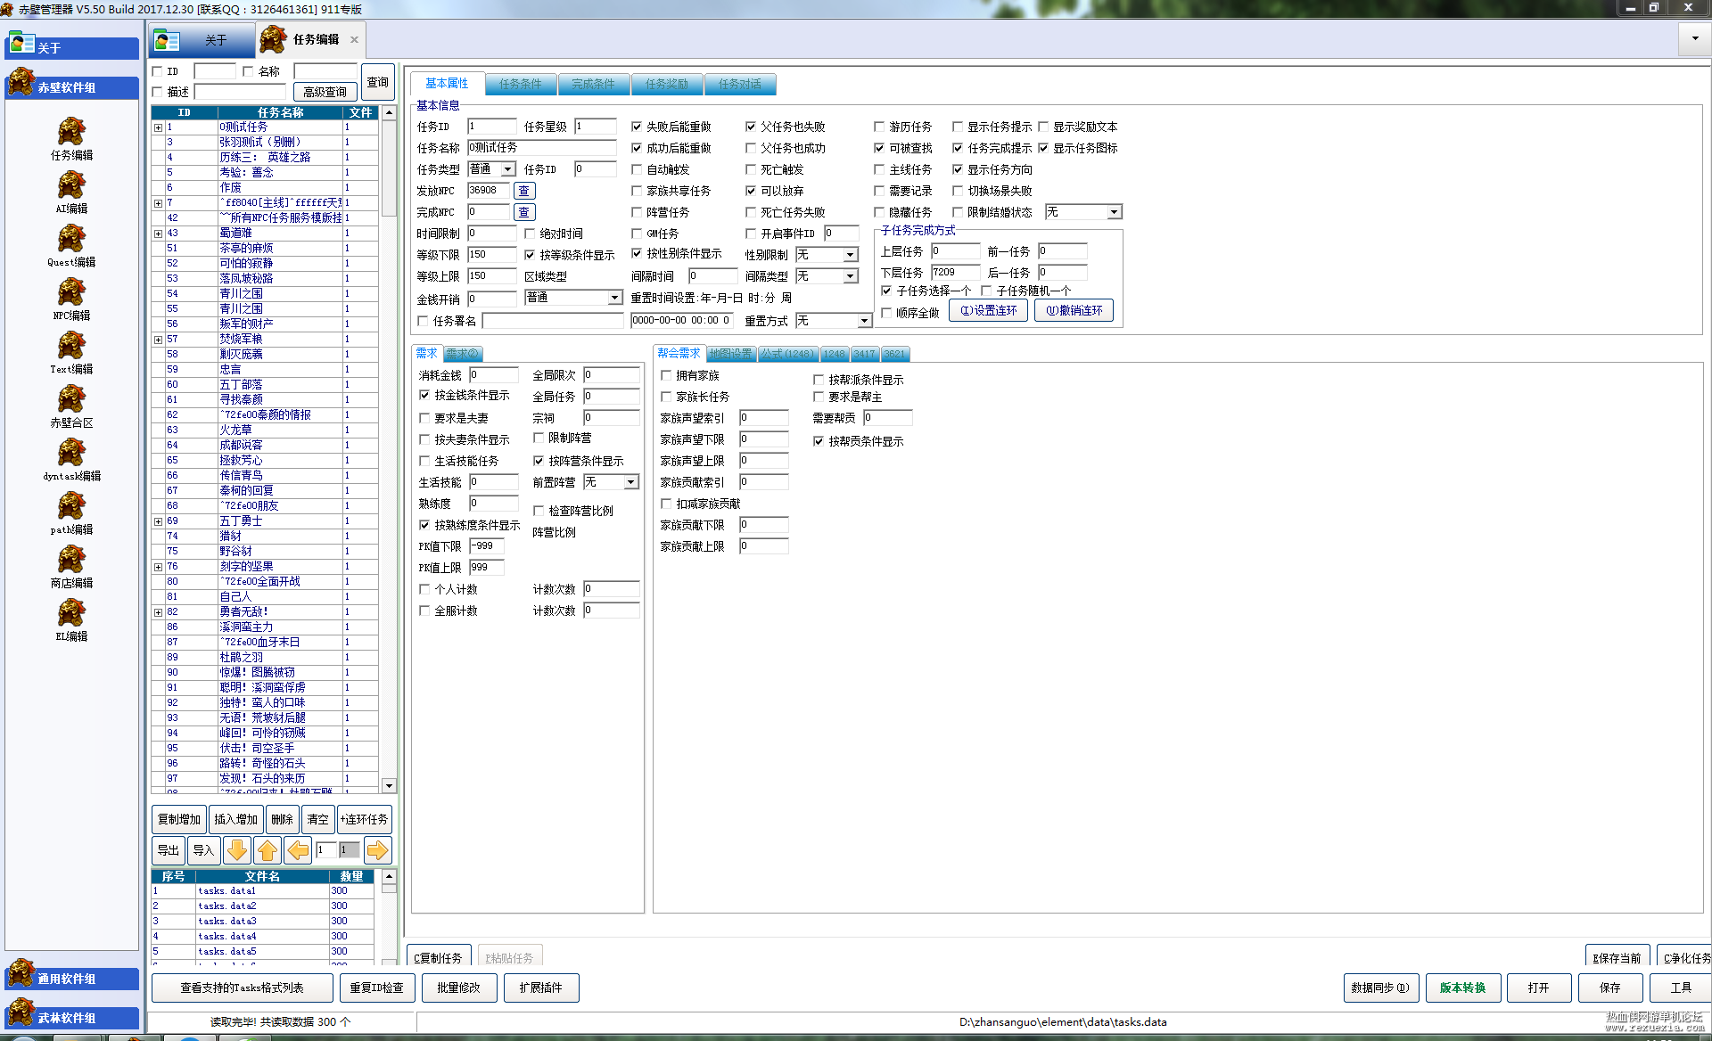1712x1041 pixels.
Task: Expand task row 57 焚烧军粮
Action: pos(159,340)
